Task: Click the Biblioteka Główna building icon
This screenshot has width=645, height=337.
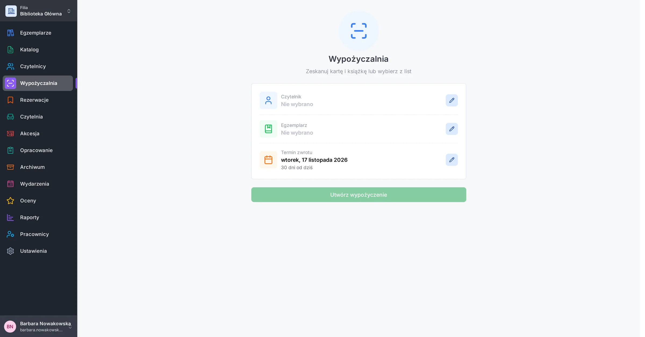Action: coord(11,11)
